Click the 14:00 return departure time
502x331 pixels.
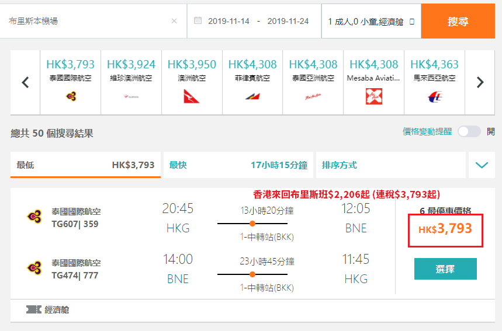178,259
